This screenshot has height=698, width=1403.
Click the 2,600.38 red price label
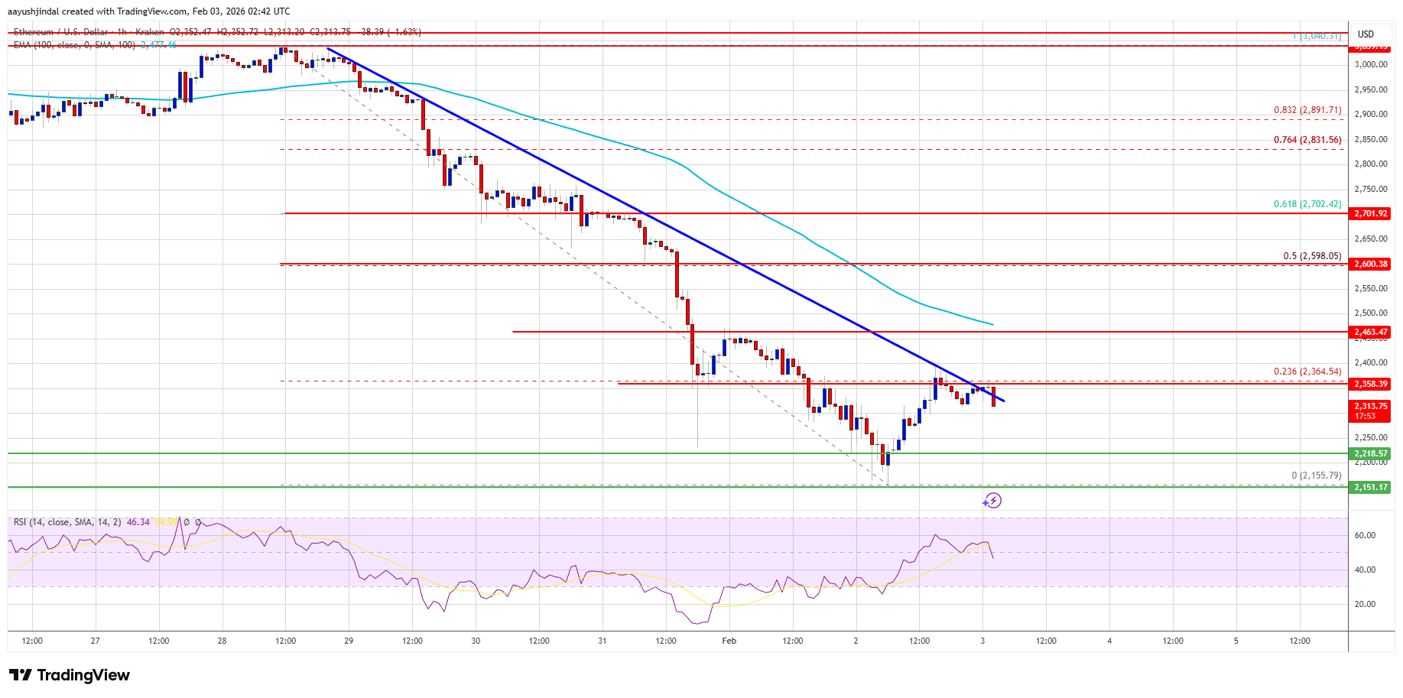pyautogui.click(x=1370, y=264)
